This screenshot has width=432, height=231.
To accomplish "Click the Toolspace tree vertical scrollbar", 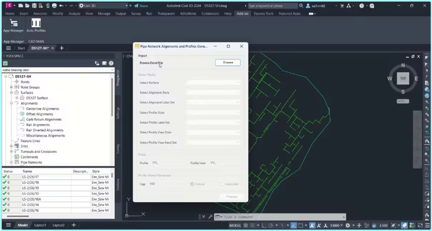I will point(112,97).
